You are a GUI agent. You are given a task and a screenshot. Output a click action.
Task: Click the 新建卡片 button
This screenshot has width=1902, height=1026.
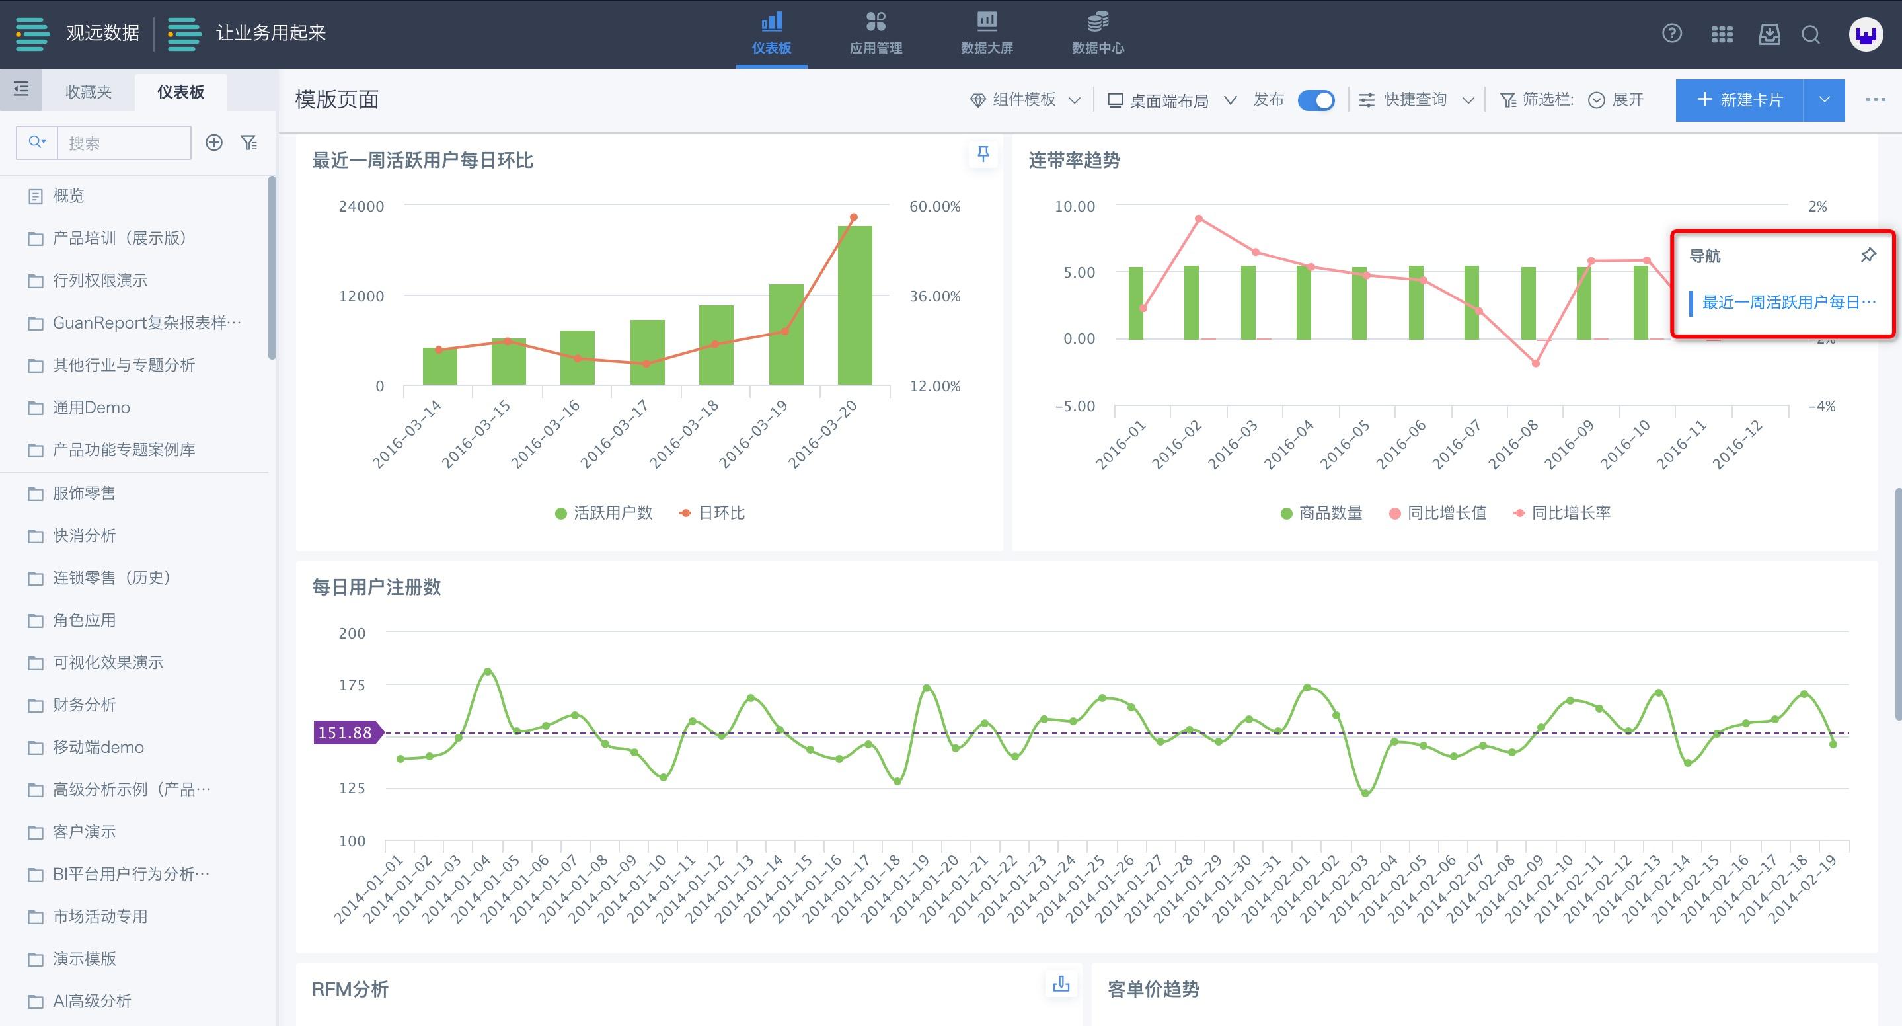[x=1739, y=100]
